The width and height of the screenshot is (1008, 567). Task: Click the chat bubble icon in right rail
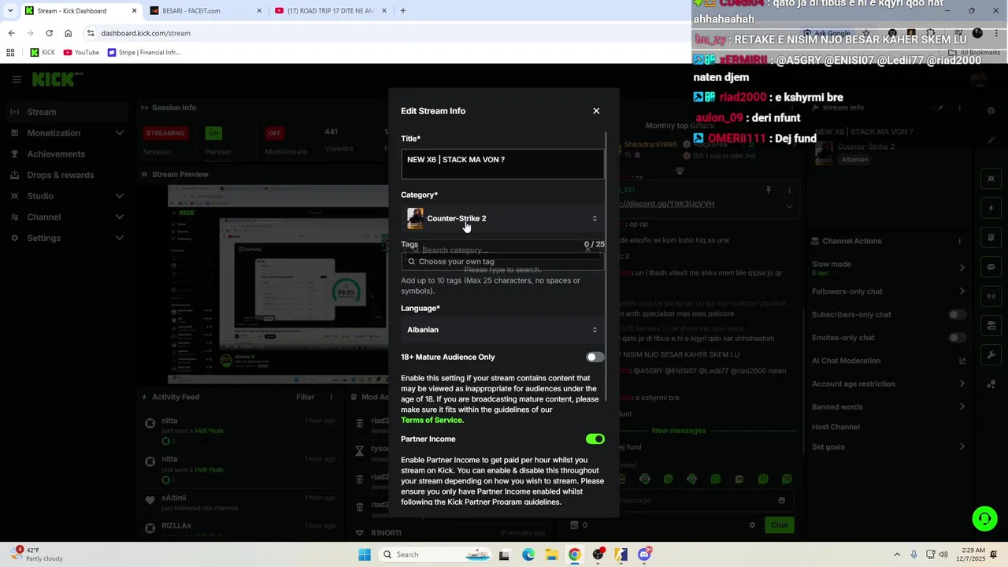(991, 267)
